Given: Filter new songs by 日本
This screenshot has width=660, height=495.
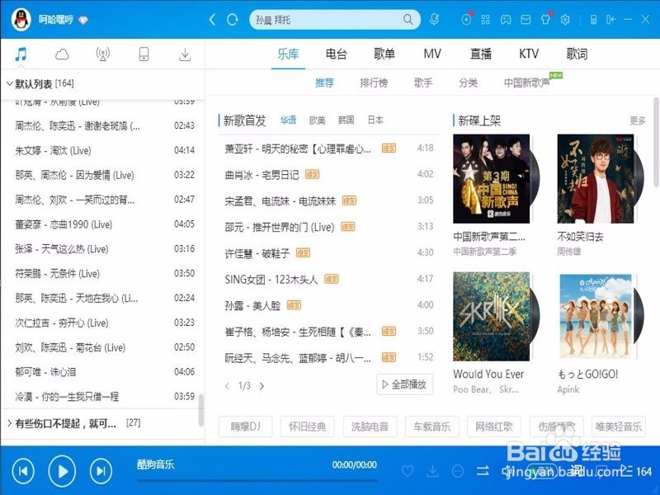Looking at the screenshot, I should pos(375,120).
